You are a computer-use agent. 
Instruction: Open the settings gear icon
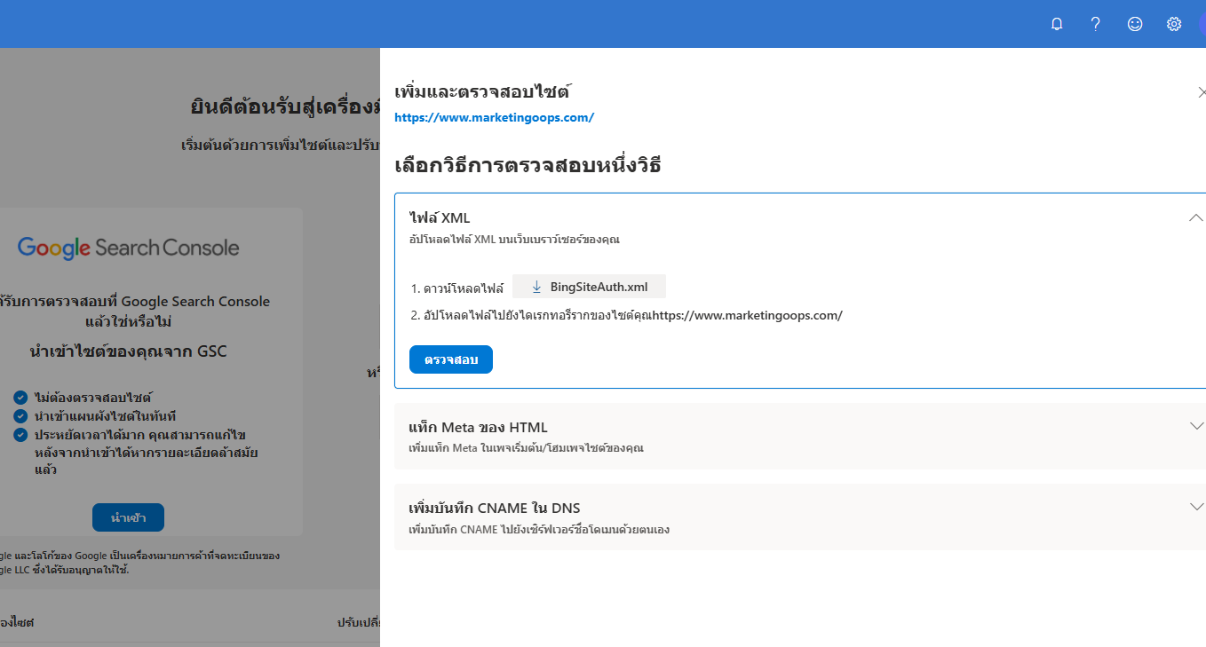[x=1174, y=24]
